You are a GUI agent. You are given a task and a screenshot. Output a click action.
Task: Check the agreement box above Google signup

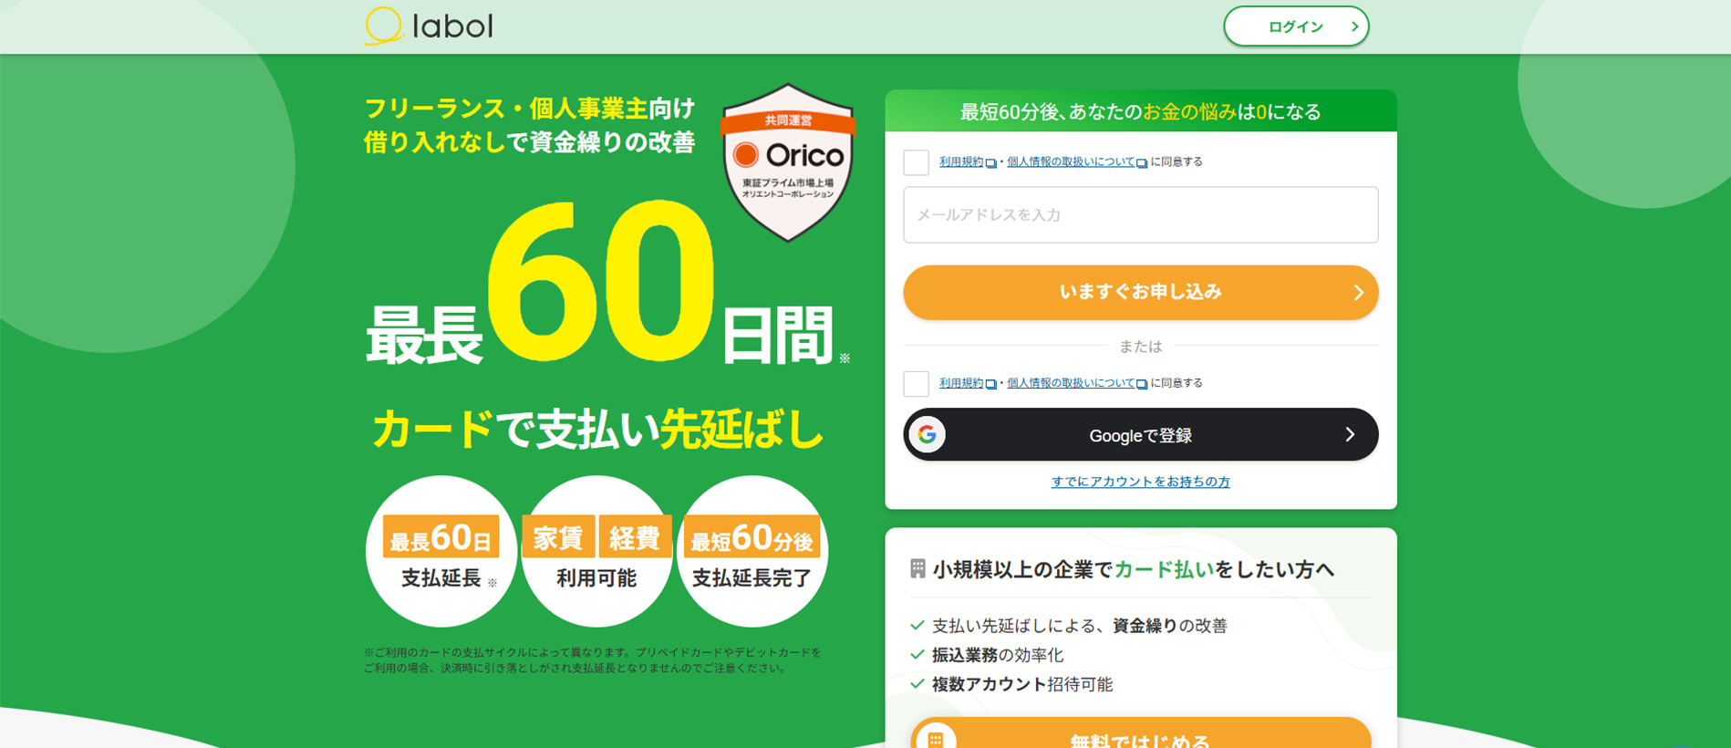pyautogui.click(x=916, y=383)
